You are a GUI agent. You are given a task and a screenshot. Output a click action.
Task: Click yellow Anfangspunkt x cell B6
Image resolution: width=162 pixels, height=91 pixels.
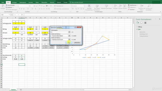pyautogui.click(x=16, y=24)
